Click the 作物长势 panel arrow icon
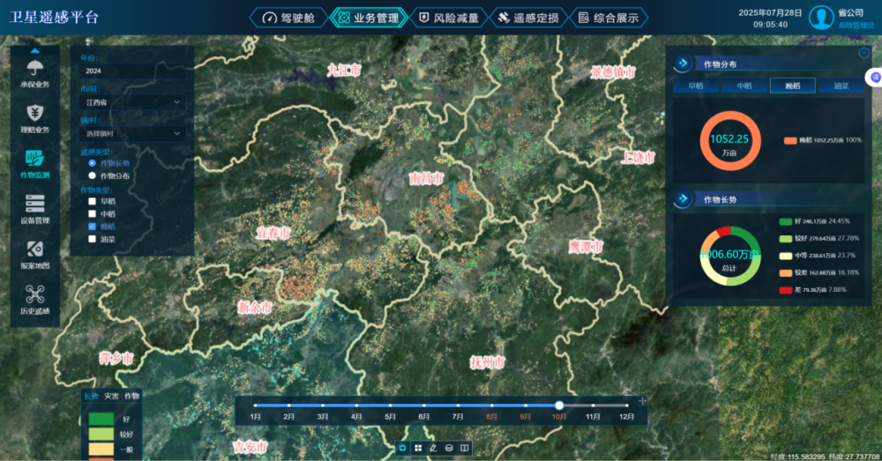The width and height of the screenshot is (882, 461). (x=683, y=199)
